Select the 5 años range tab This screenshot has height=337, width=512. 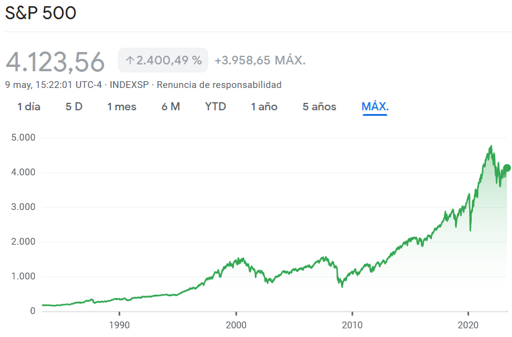[319, 107]
